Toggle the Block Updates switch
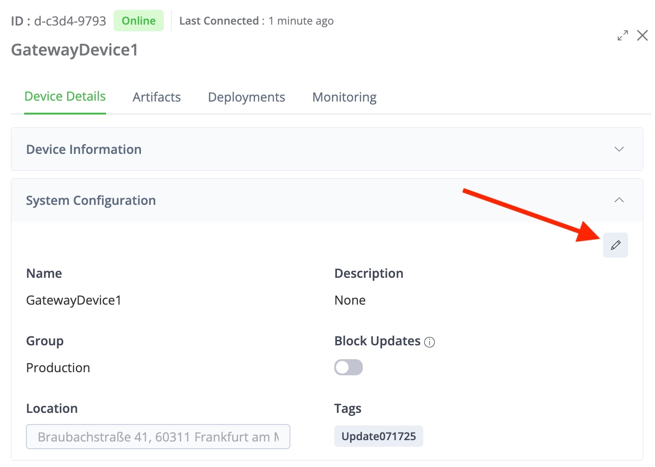The height and width of the screenshot is (467, 655). 348,367
